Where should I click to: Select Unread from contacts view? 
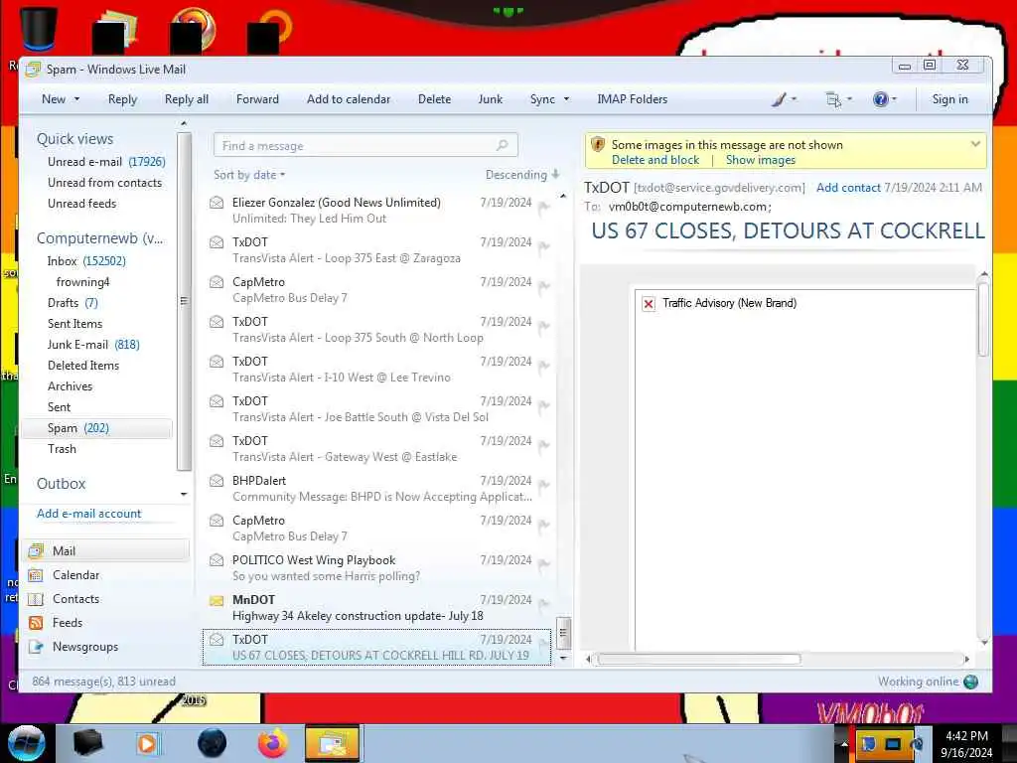click(x=104, y=183)
